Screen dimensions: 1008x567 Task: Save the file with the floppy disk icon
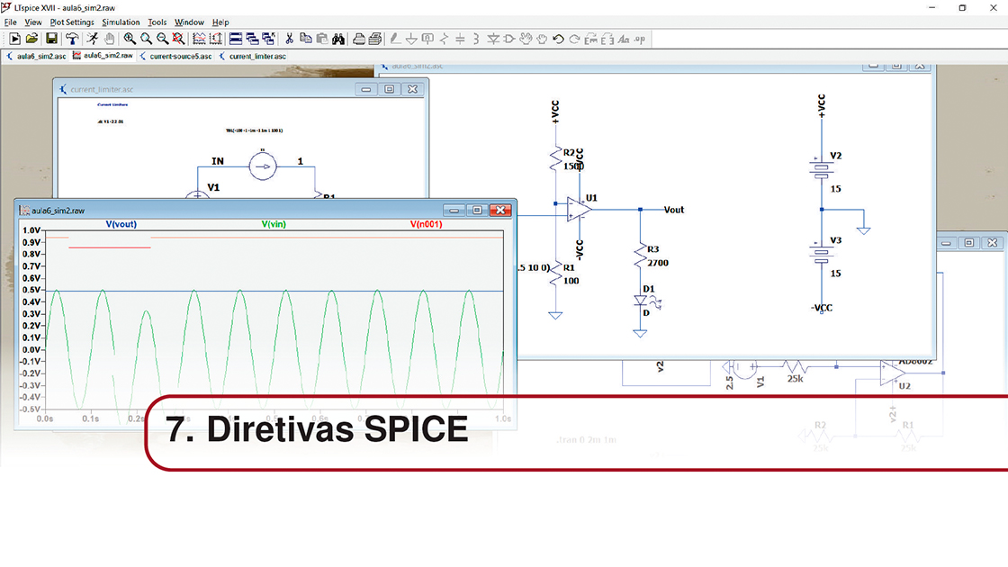pyautogui.click(x=51, y=40)
